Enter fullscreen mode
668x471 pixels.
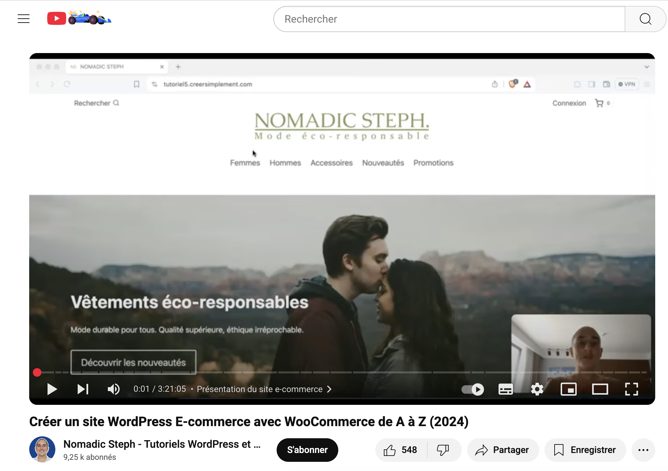pyautogui.click(x=631, y=389)
